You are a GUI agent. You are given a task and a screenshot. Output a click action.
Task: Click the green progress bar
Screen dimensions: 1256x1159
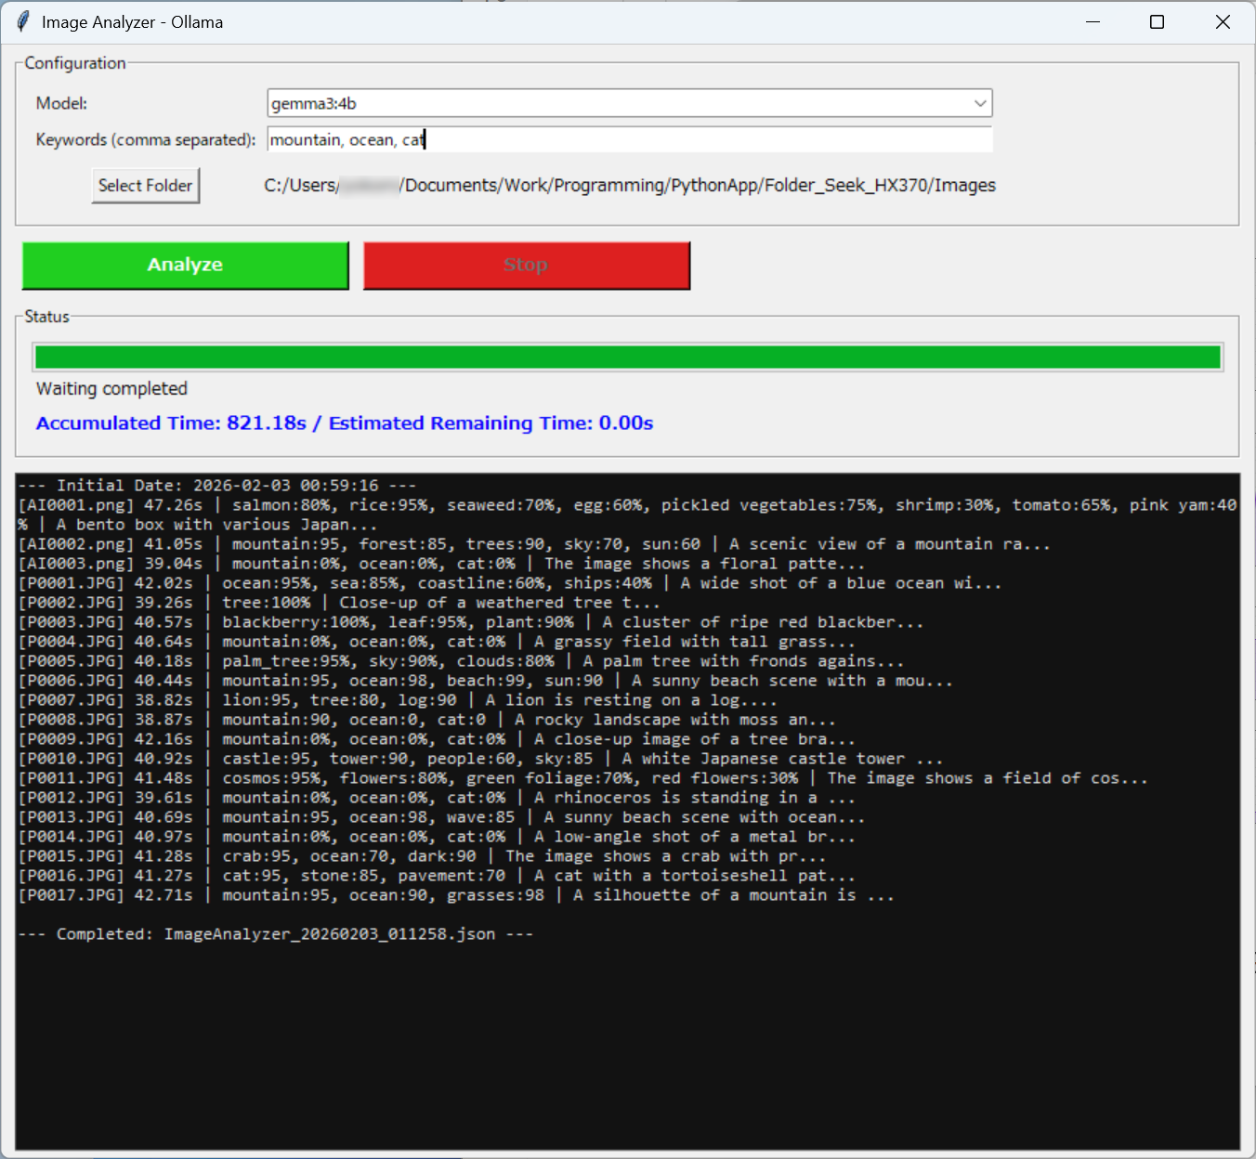coord(628,358)
